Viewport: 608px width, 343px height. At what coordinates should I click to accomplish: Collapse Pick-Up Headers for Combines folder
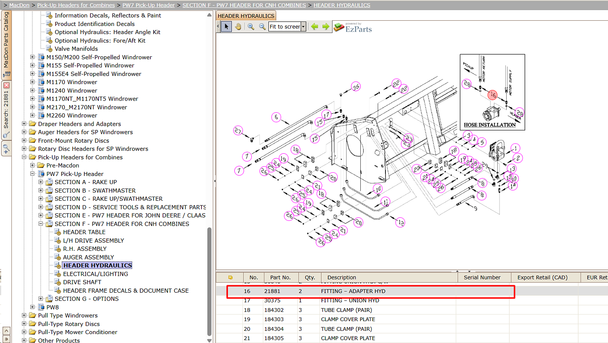click(x=24, y=157)
